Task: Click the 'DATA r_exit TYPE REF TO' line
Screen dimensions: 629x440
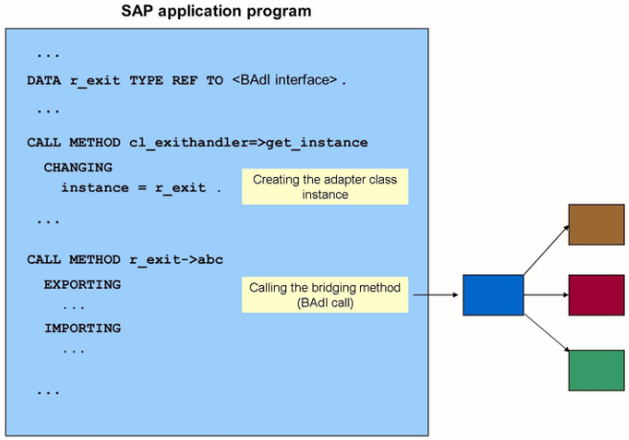Action: [x=125, y=81]
